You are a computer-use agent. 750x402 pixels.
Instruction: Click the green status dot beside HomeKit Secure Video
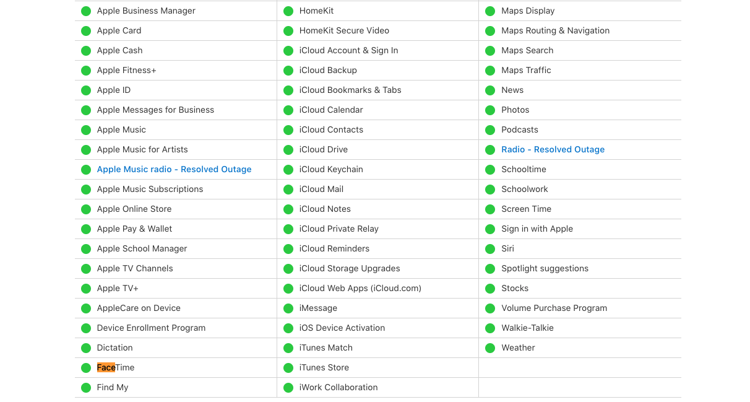pos(288,31)
